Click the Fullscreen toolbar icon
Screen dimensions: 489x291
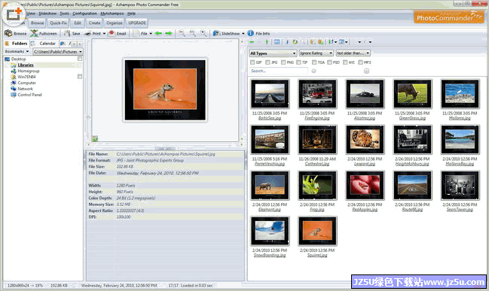[34, 33]
